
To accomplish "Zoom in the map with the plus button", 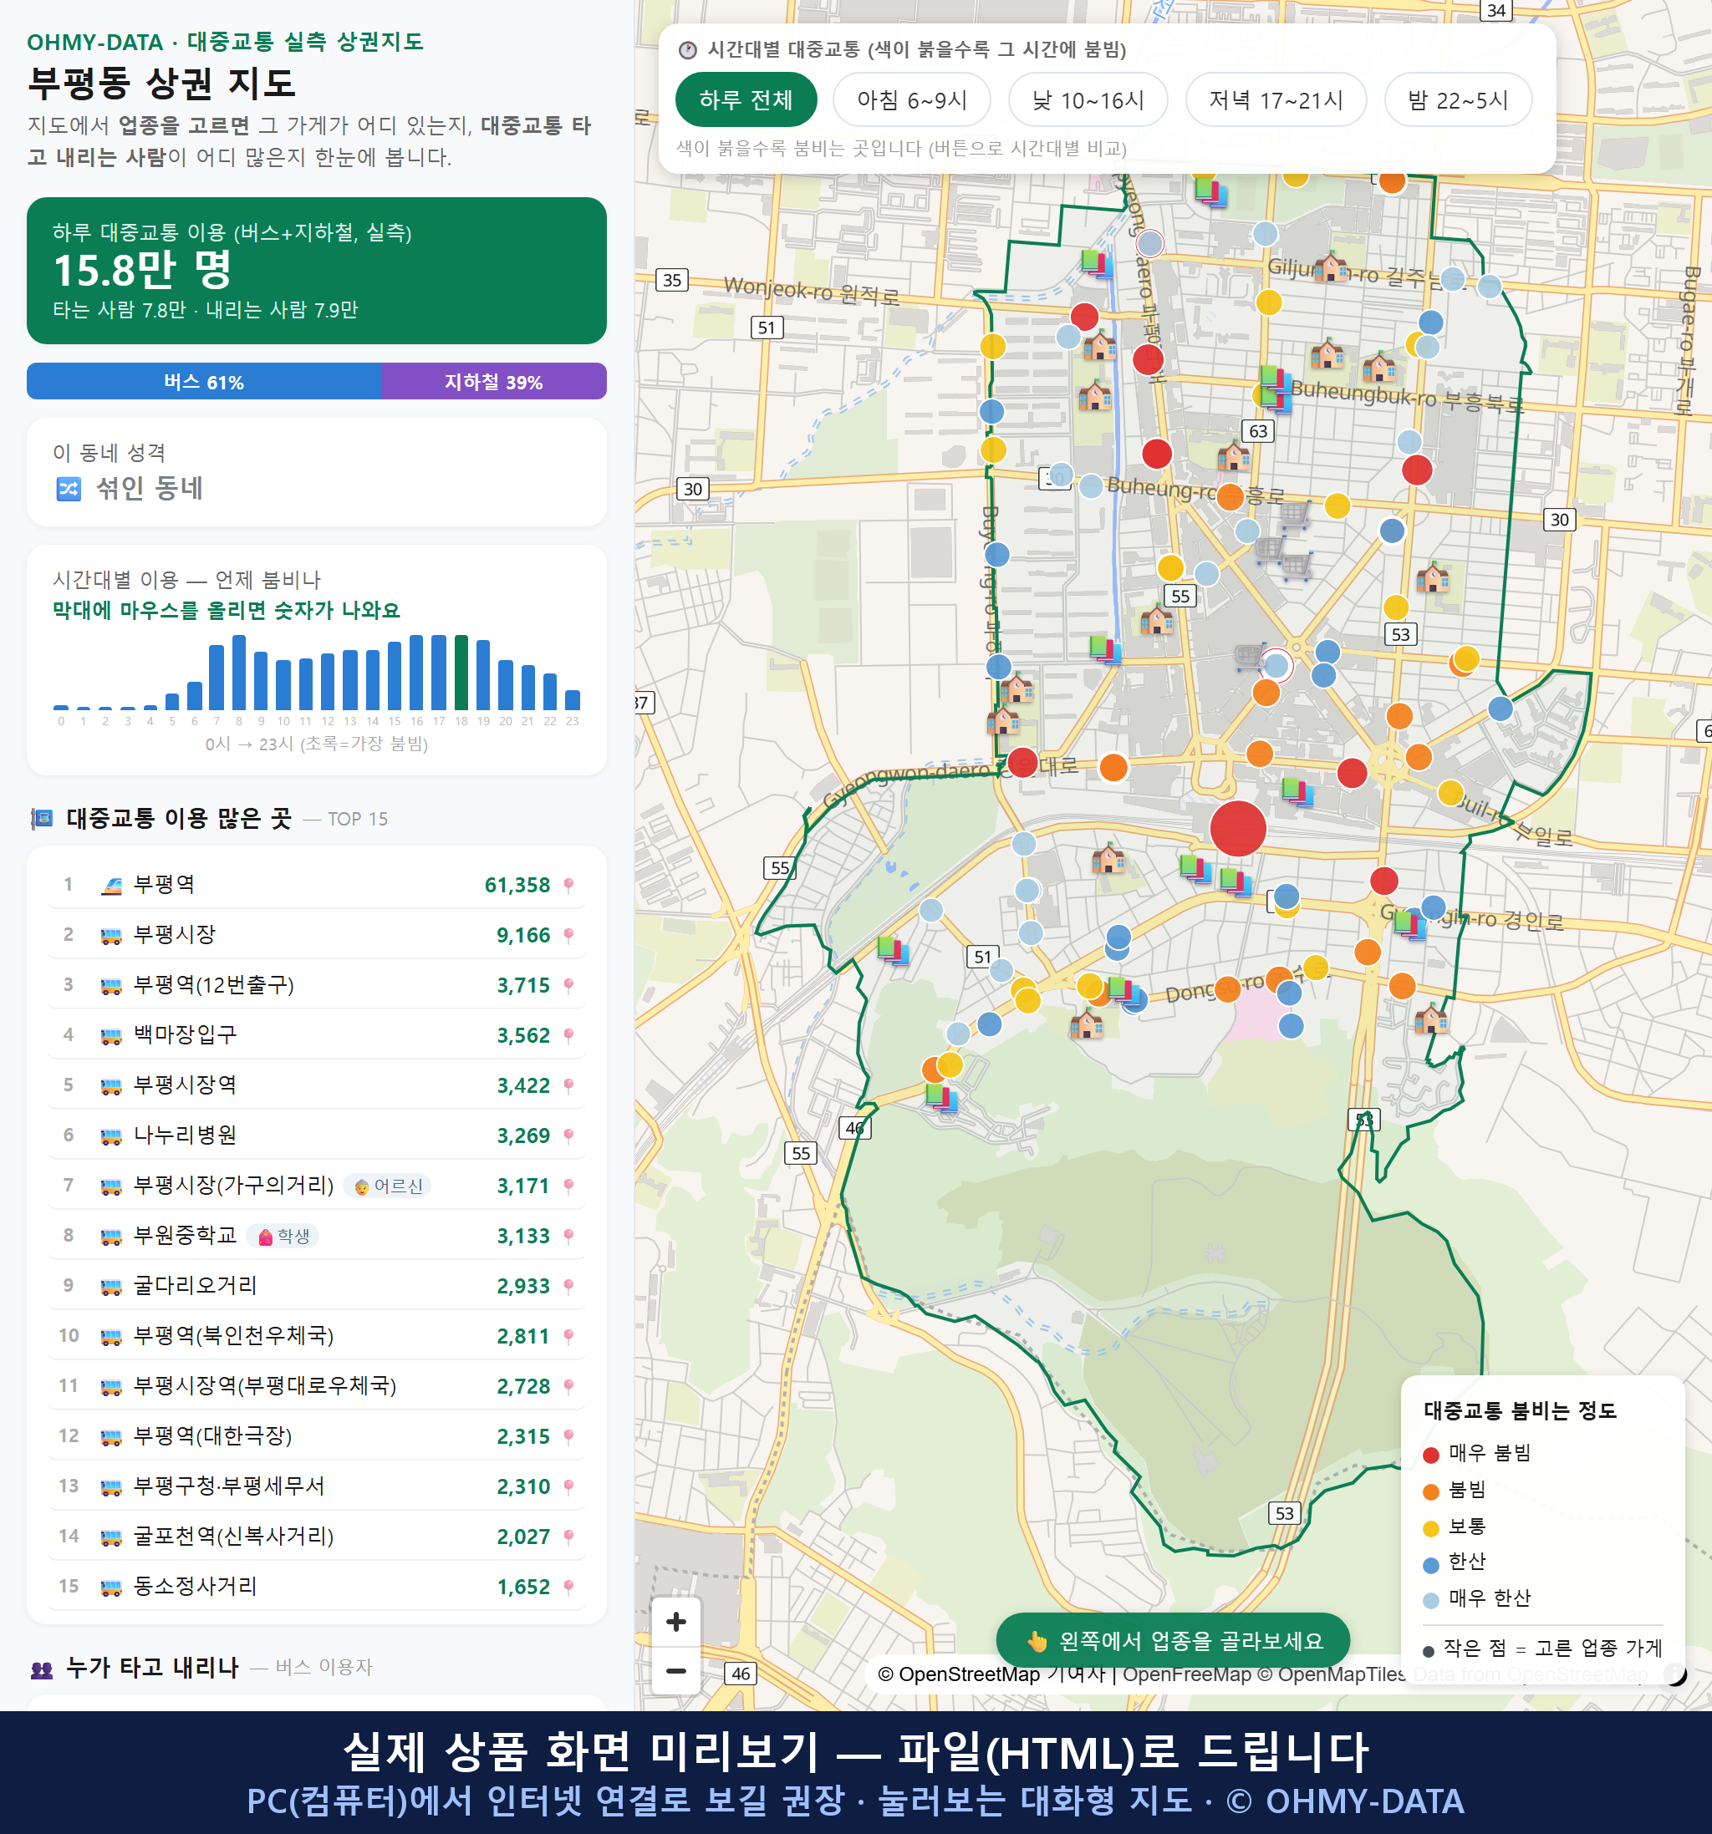I will tap(675, 1621).
